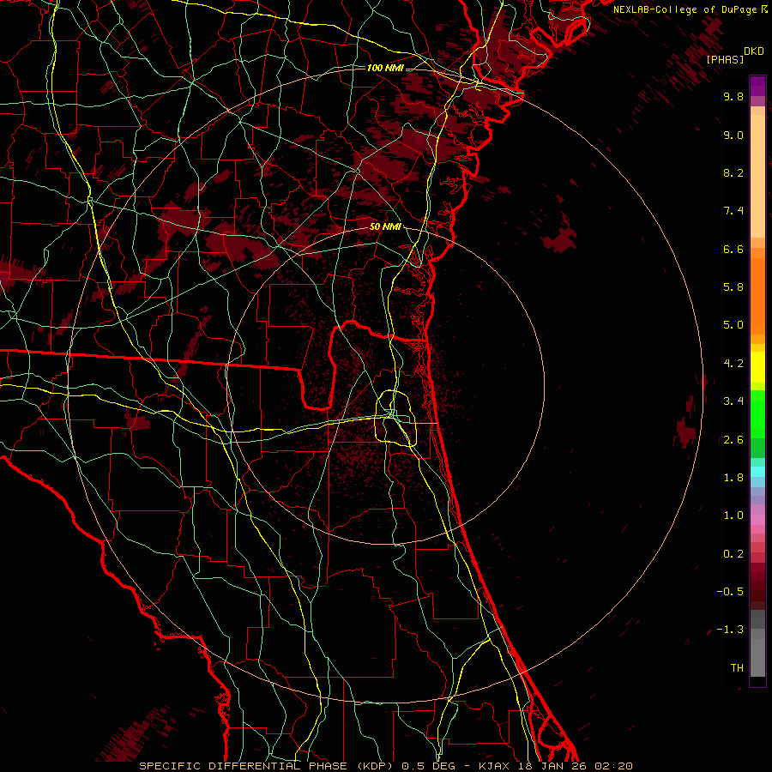Click the -1.3 scale value
The image size is (772, 772).
[x=730, y=630]
